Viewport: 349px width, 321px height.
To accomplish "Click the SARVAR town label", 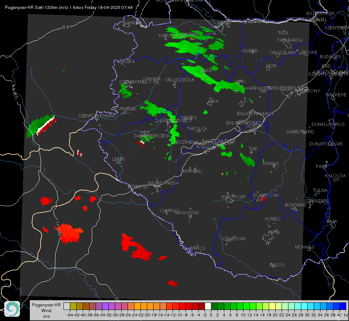I will pyautogui.click(x=152, y=79).
